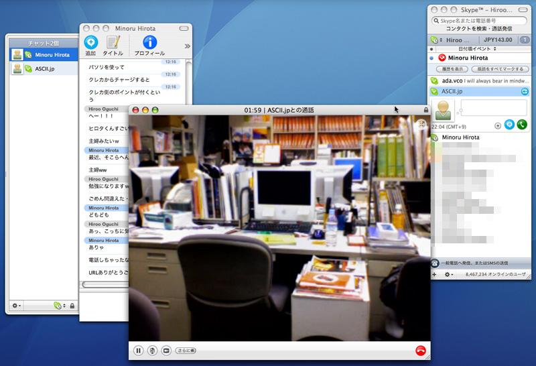Open status dropdown in chat list footer
Screen dimensions: 536x366
(60, 306)
